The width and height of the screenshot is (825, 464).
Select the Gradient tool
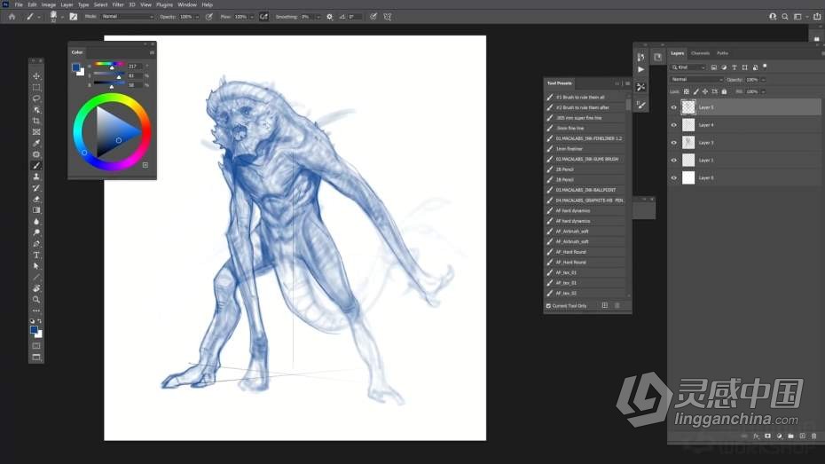click(x=36, y=210)
